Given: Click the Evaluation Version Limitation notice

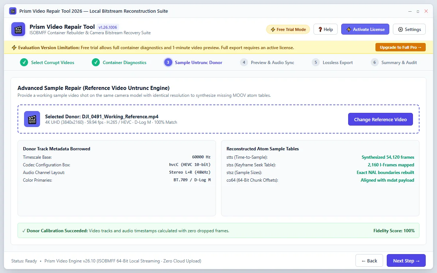Looking at the screenshot, I should click(x=153, y=48).
